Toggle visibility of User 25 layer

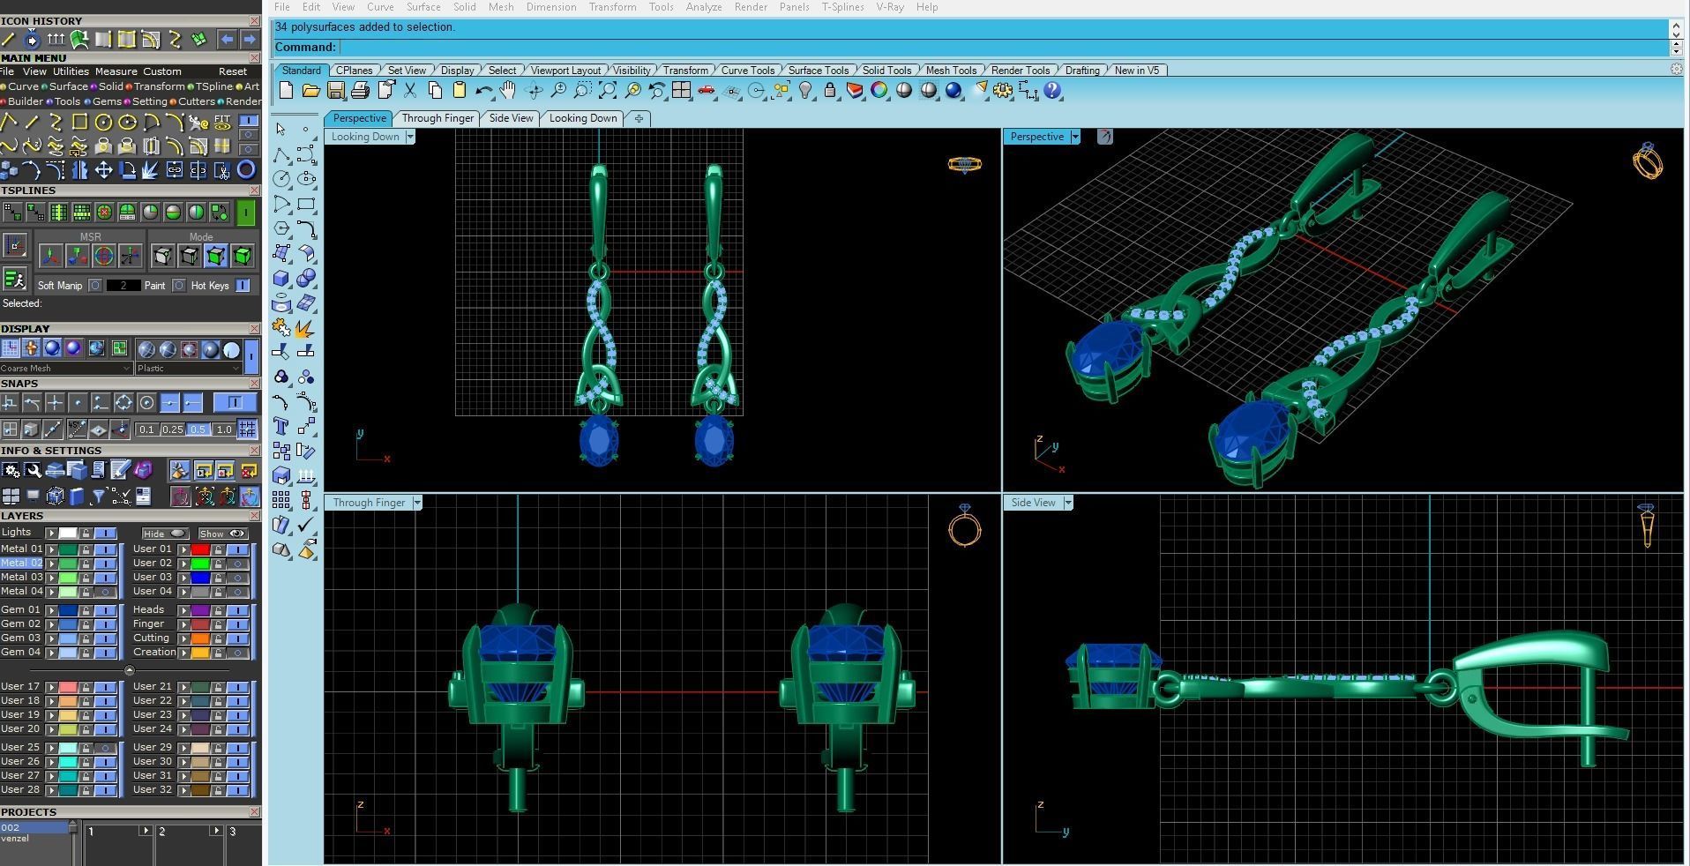105,748
